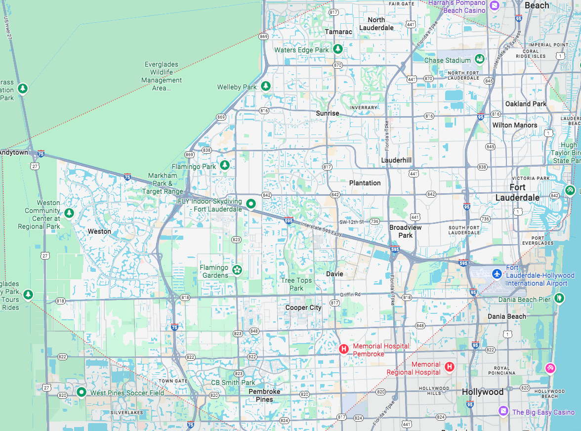Open the Flamingo Park marker
The width and height of the screenshot is (581, 431).
pos(224,165)
